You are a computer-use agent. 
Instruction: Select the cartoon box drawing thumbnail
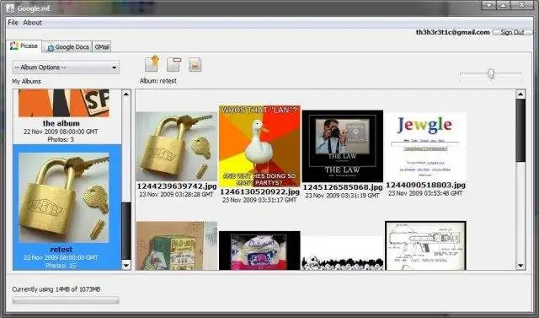[176, 245]
